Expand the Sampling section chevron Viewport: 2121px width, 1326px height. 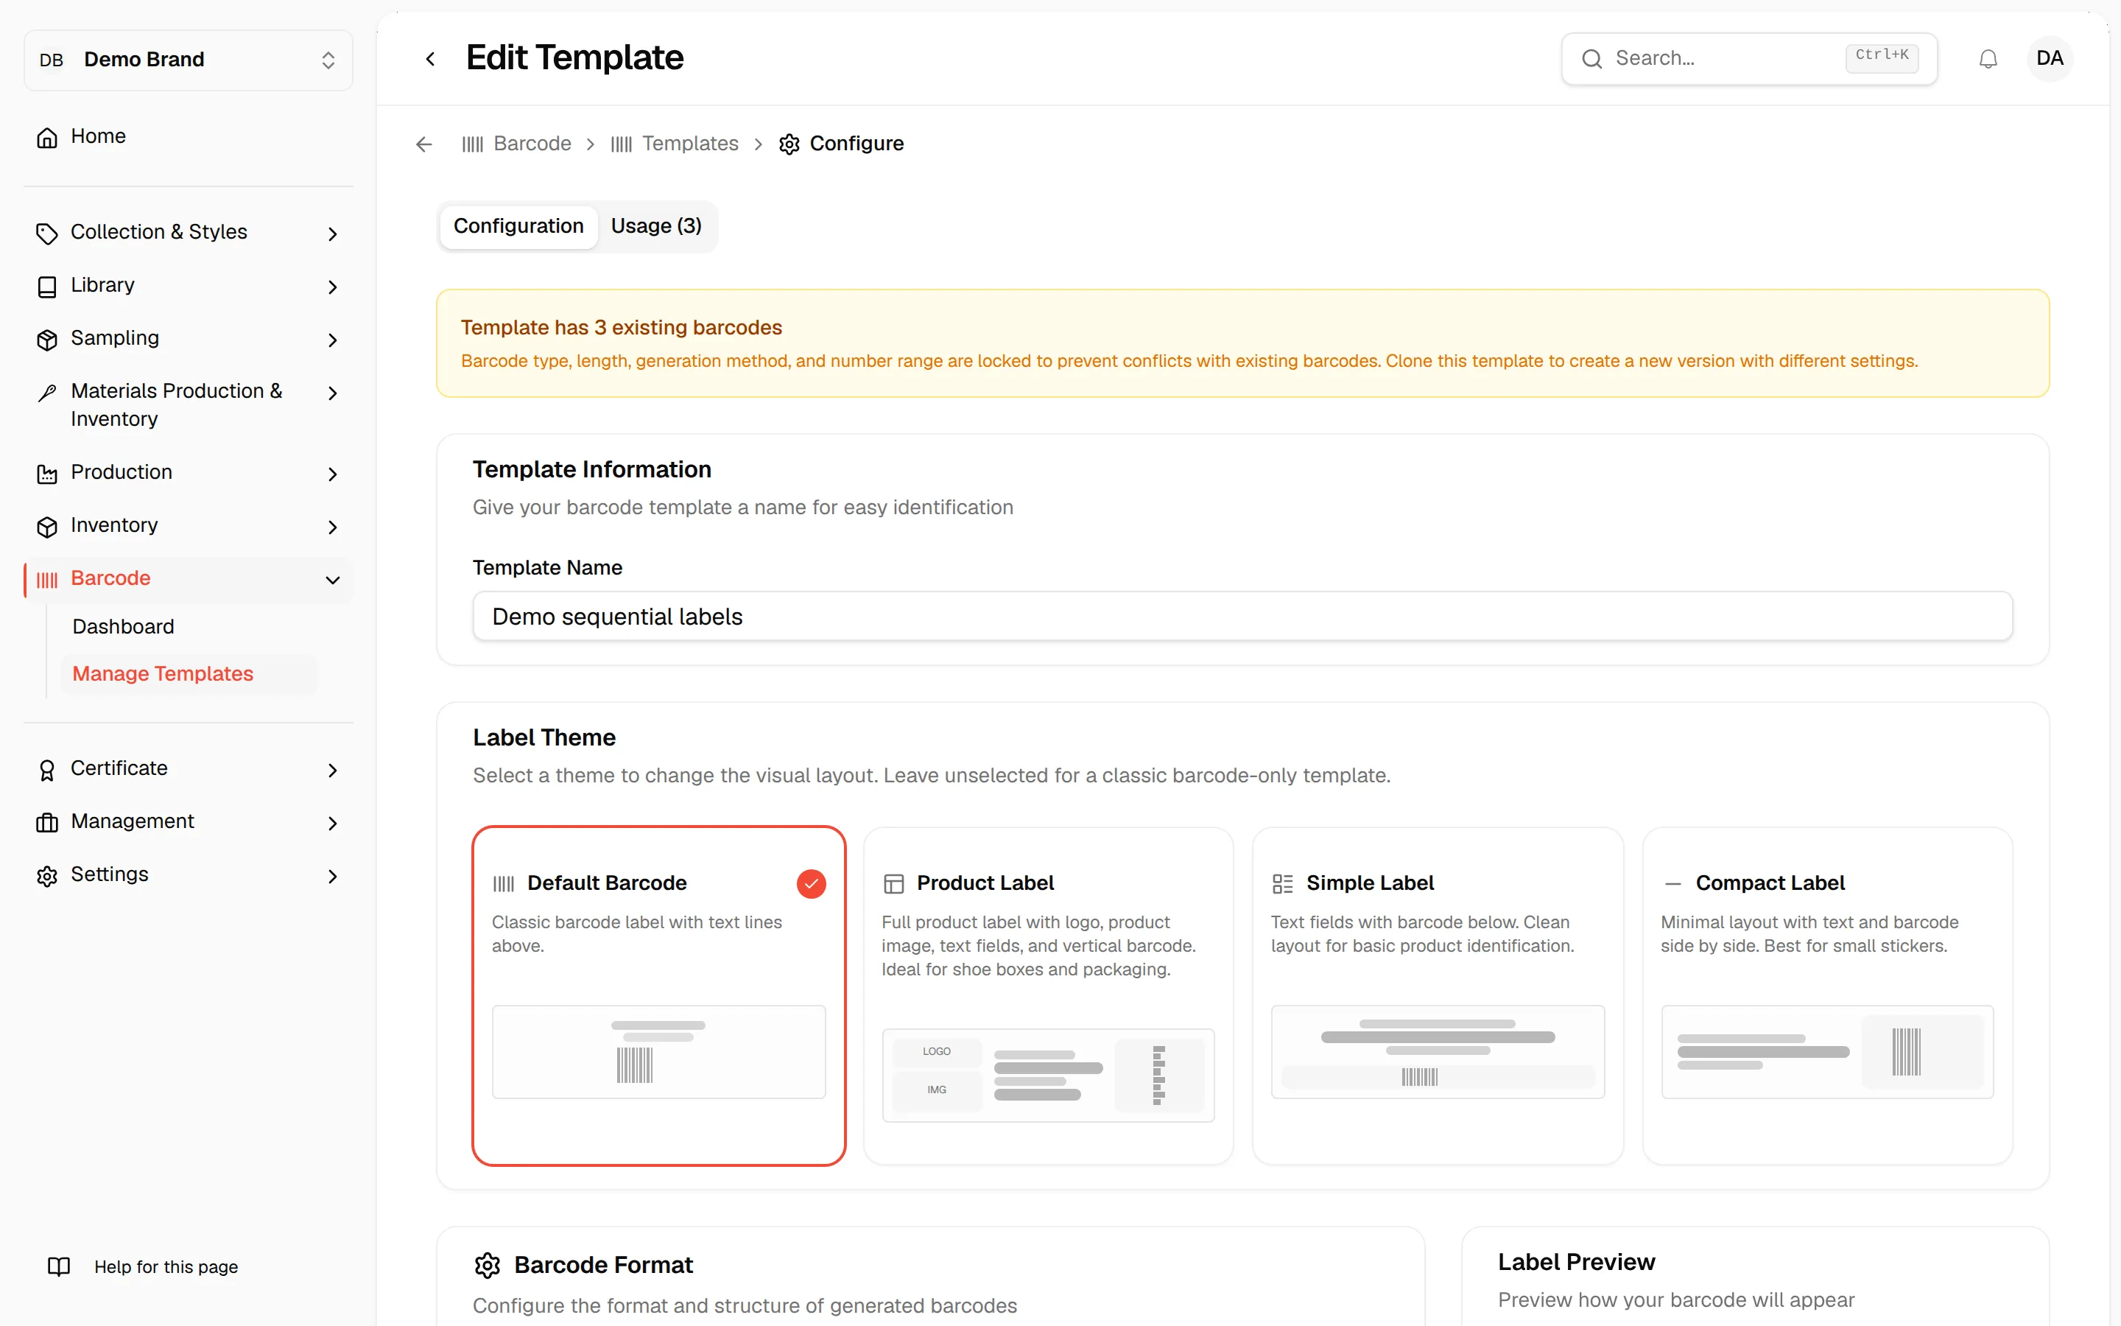(x=332, y=340)
